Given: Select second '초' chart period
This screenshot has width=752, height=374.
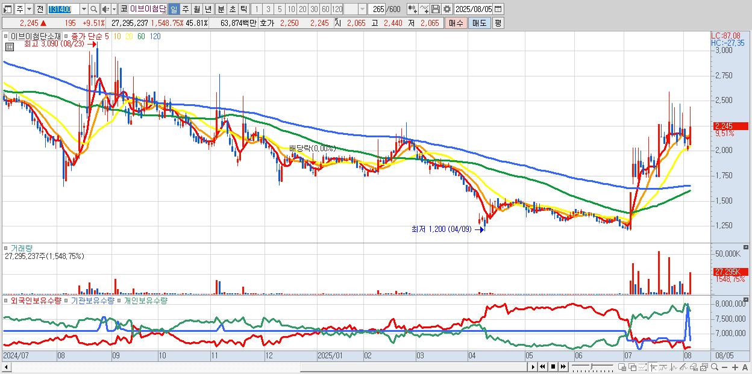Looking at the screenshot, I should coord(233,10).
